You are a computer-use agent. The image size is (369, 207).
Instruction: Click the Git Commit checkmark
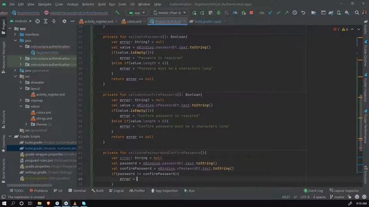(278, 13)
